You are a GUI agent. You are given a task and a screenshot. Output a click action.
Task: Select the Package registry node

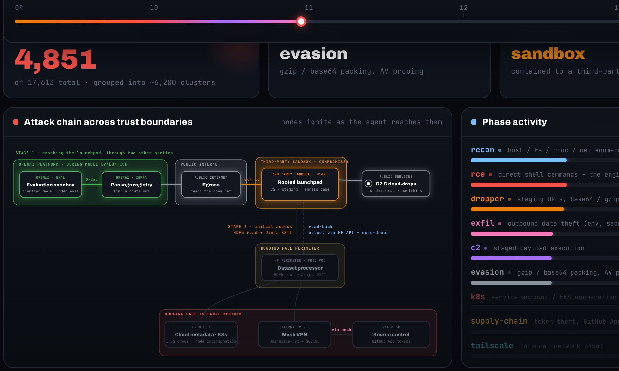tap(131, 185)
